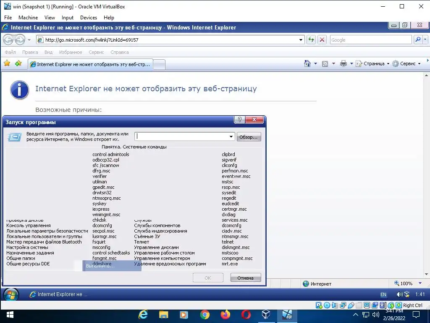430x323 pixels.
Task: Click the magnifier search button beside Google box
Action: [x=418, y=40]
